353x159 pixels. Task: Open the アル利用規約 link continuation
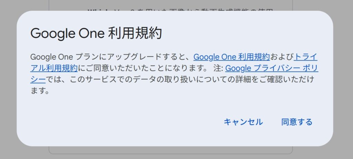(54, 68)
